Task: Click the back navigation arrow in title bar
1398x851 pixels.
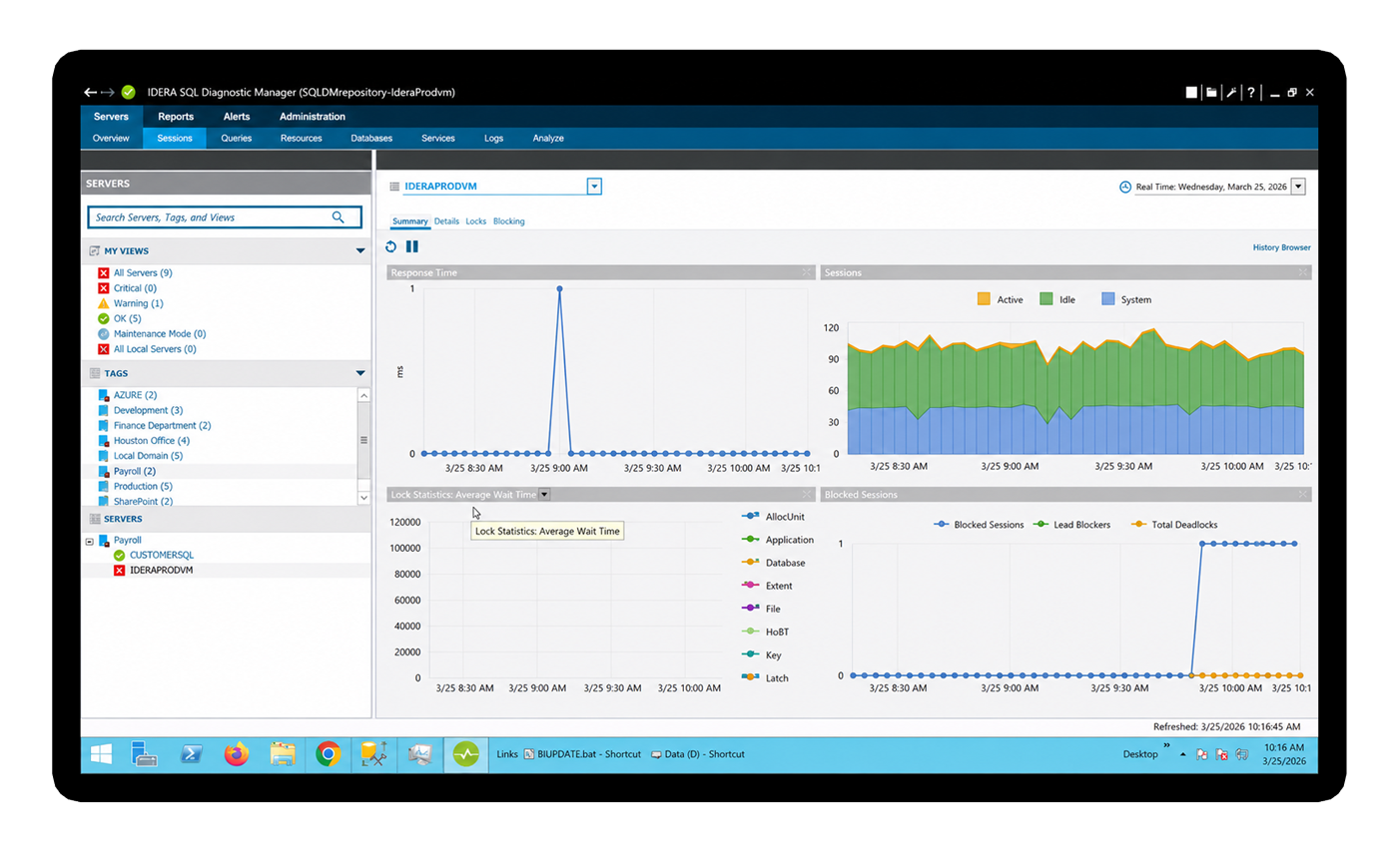Action: (91, 92)
